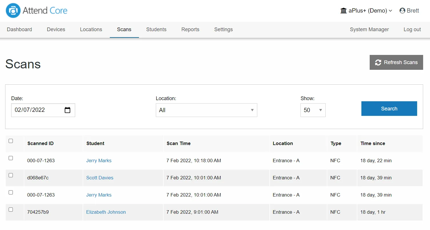Check the Elizabeth Johnson scan row checkbox
This screenshot has height=230, width=430.
(11, 209)
